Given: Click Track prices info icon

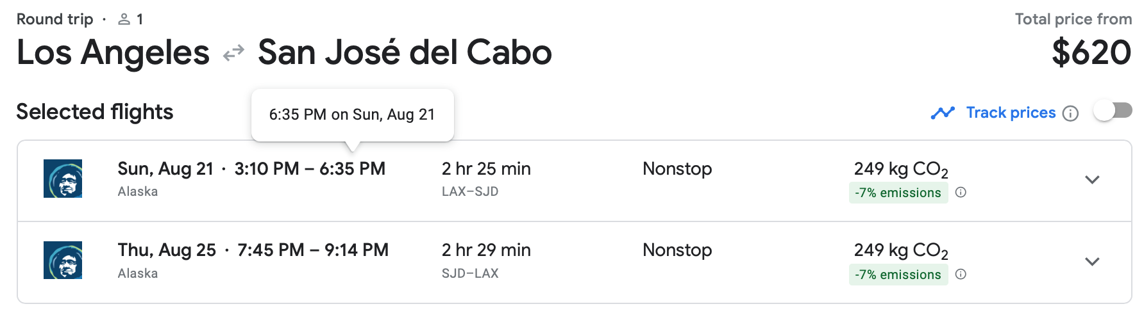Looking at the screenshot, I should [x=1070, y=113].
